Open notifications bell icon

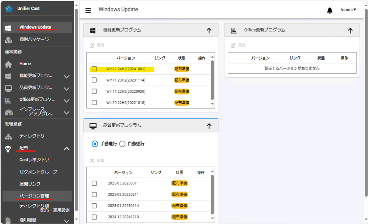click(x=330, y=10)
